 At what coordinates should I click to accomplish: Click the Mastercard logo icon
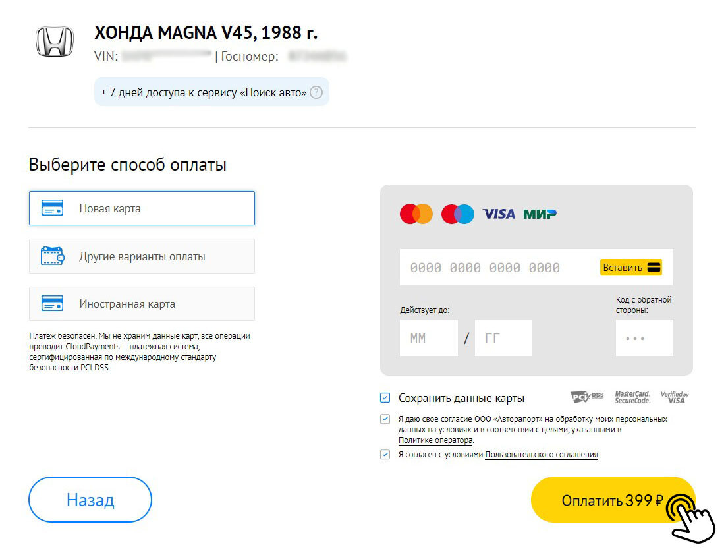coord(416,214)
